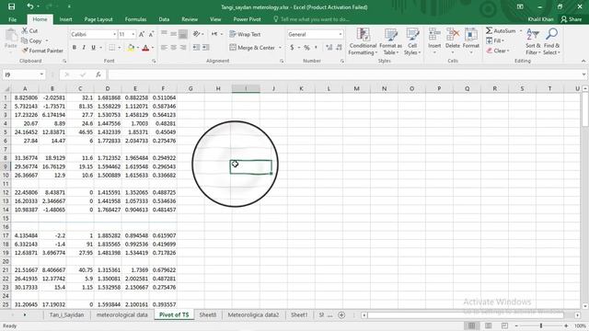Click the Undo arrow icon
The height and width of the screenshot is (331, 589).
click(x=30, y=6)
